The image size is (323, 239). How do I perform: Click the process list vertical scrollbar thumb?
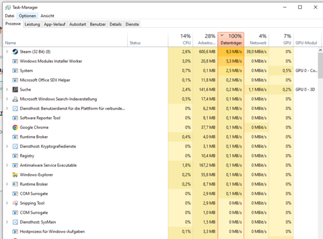[x=320, y=66]
